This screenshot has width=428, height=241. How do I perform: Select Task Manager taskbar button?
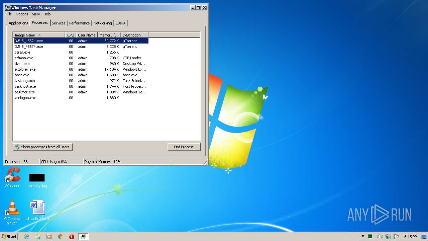(83, 237)
